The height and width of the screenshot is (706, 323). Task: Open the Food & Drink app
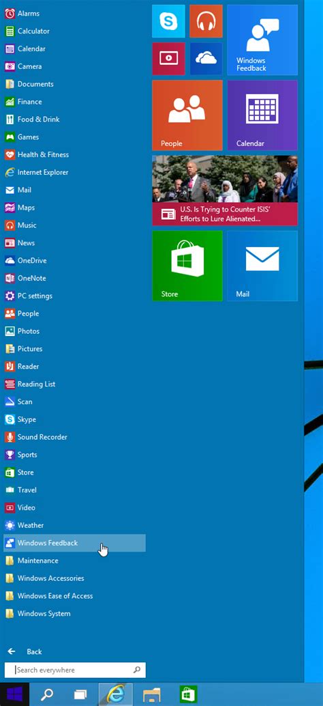pos(74,119)
